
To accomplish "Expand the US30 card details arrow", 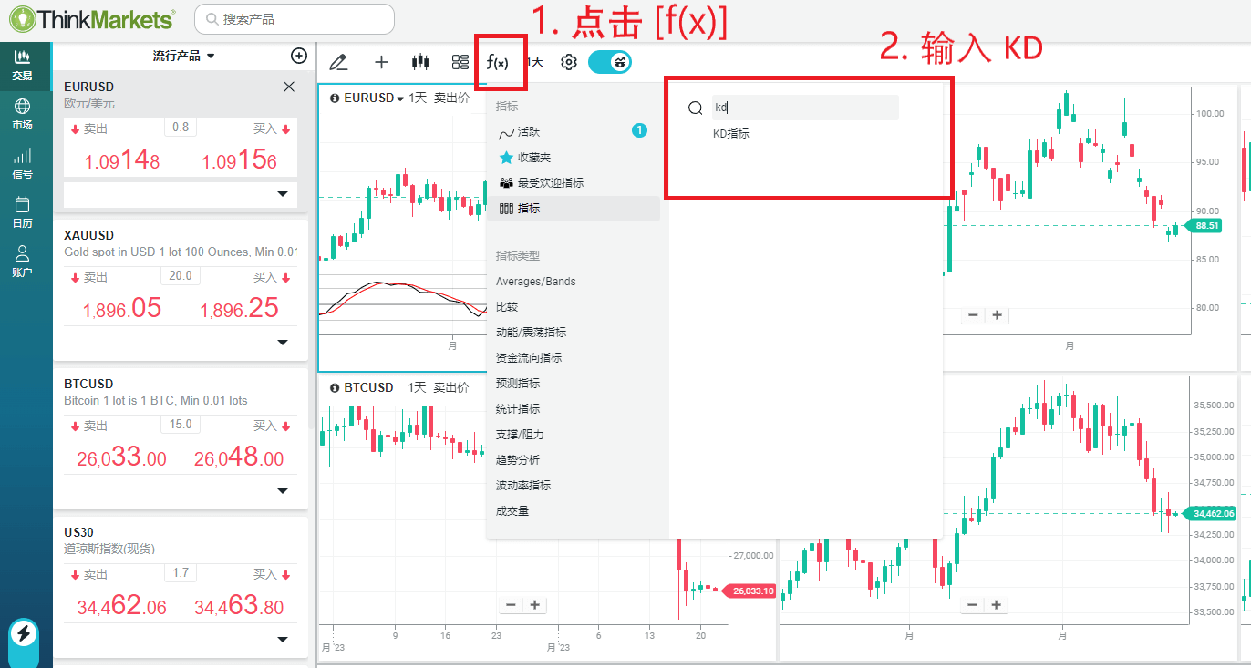I will point(283,640).
